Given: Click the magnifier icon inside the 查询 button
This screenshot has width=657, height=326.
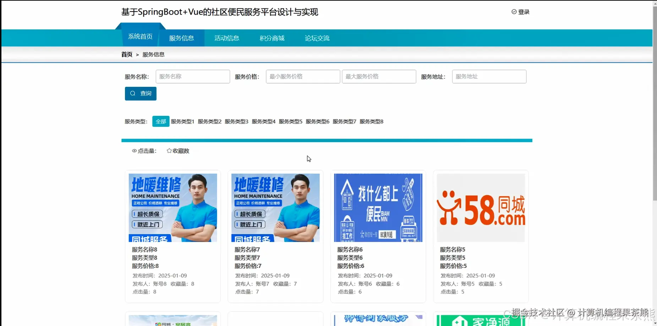Looking at the screenshot, I should point(132,94).
